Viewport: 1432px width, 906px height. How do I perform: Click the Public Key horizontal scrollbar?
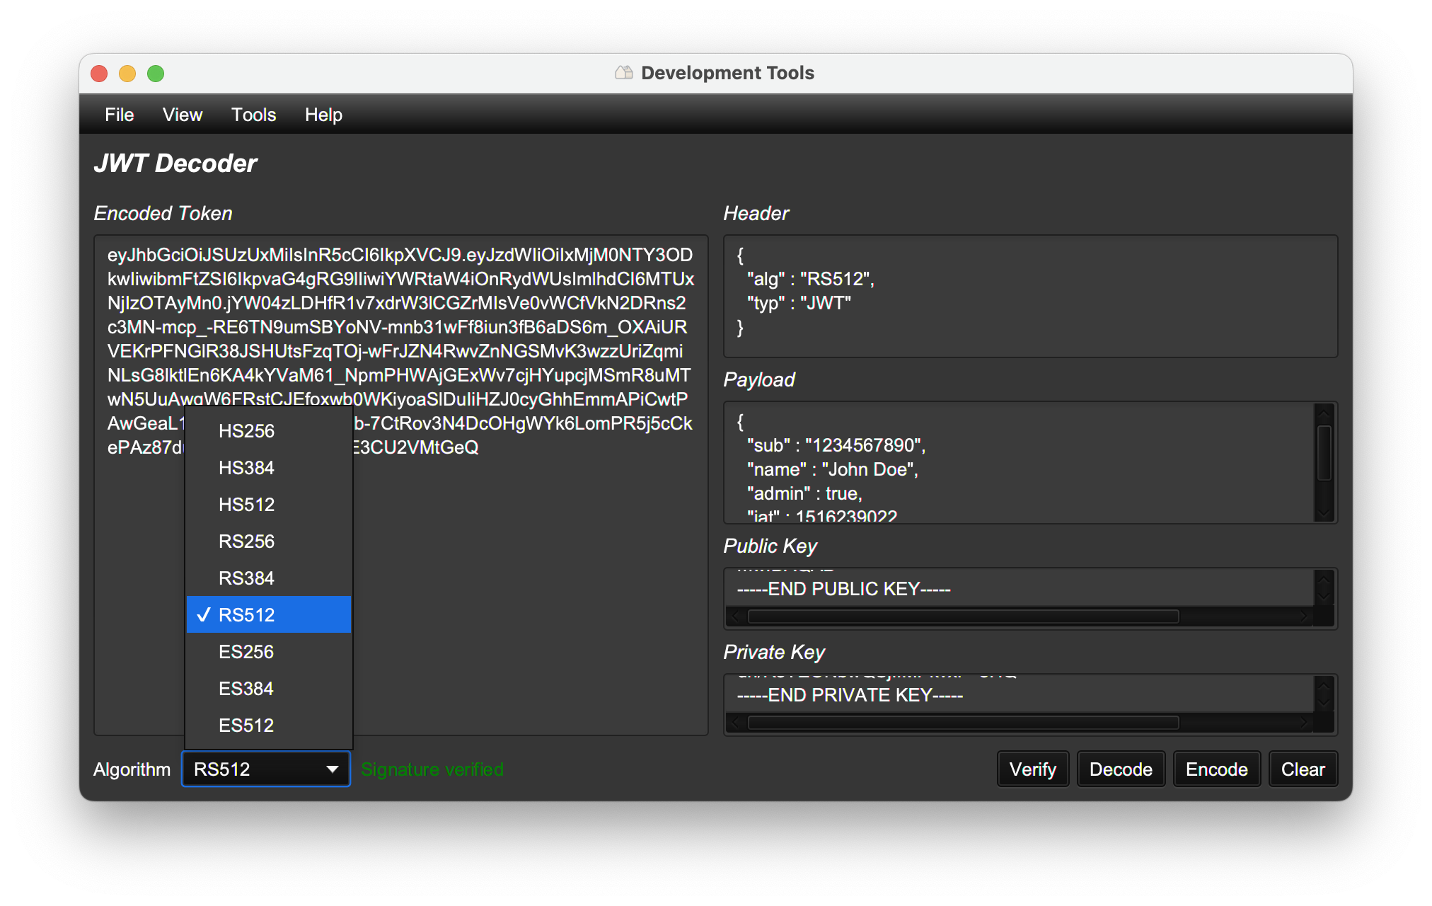click(962, 617)
